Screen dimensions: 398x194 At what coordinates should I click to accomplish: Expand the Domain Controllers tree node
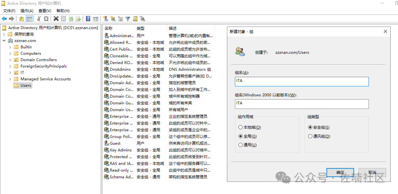10,60
